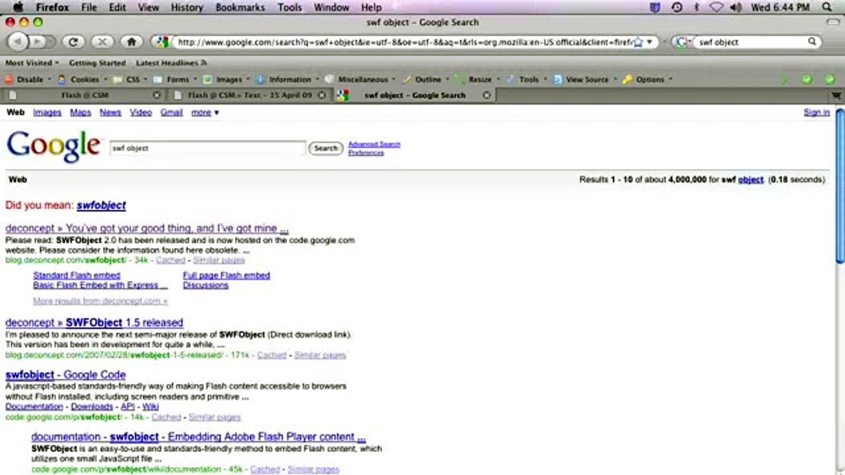Image resolution: width=845 pixels, height=475 pixels.
Task: Open the Getting Started bookmark
Action: click(97, 63)
